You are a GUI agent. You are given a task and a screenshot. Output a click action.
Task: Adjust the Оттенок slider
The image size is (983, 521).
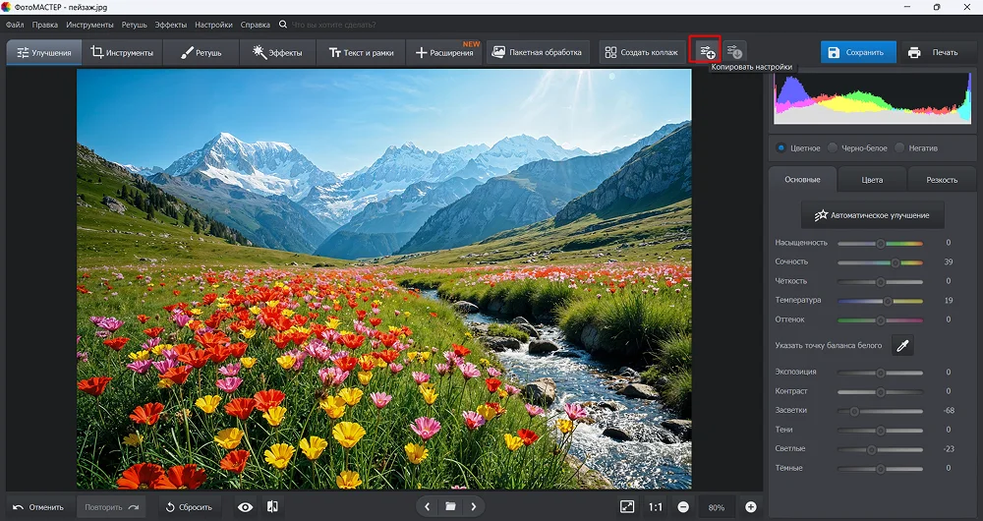[880, 320]
